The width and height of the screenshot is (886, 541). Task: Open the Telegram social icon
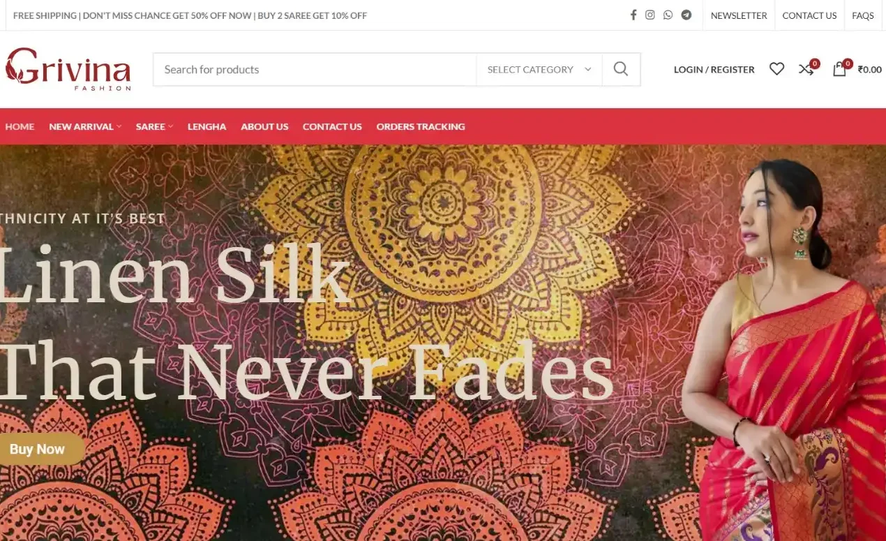point(686,15)
